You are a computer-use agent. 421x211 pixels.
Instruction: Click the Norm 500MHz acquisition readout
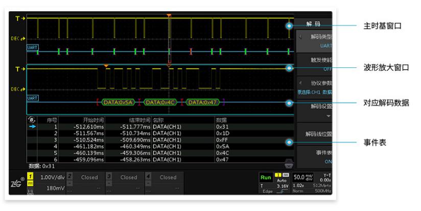[312, 191]
